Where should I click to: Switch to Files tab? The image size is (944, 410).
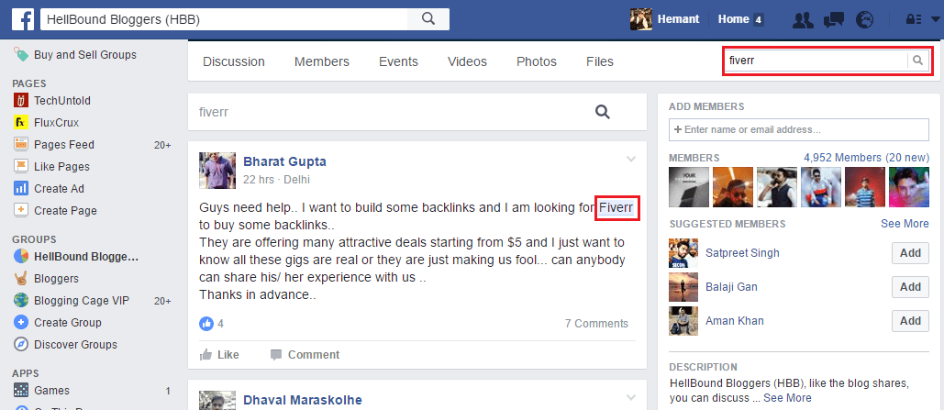pyautogui.click(x=600, y=61)
